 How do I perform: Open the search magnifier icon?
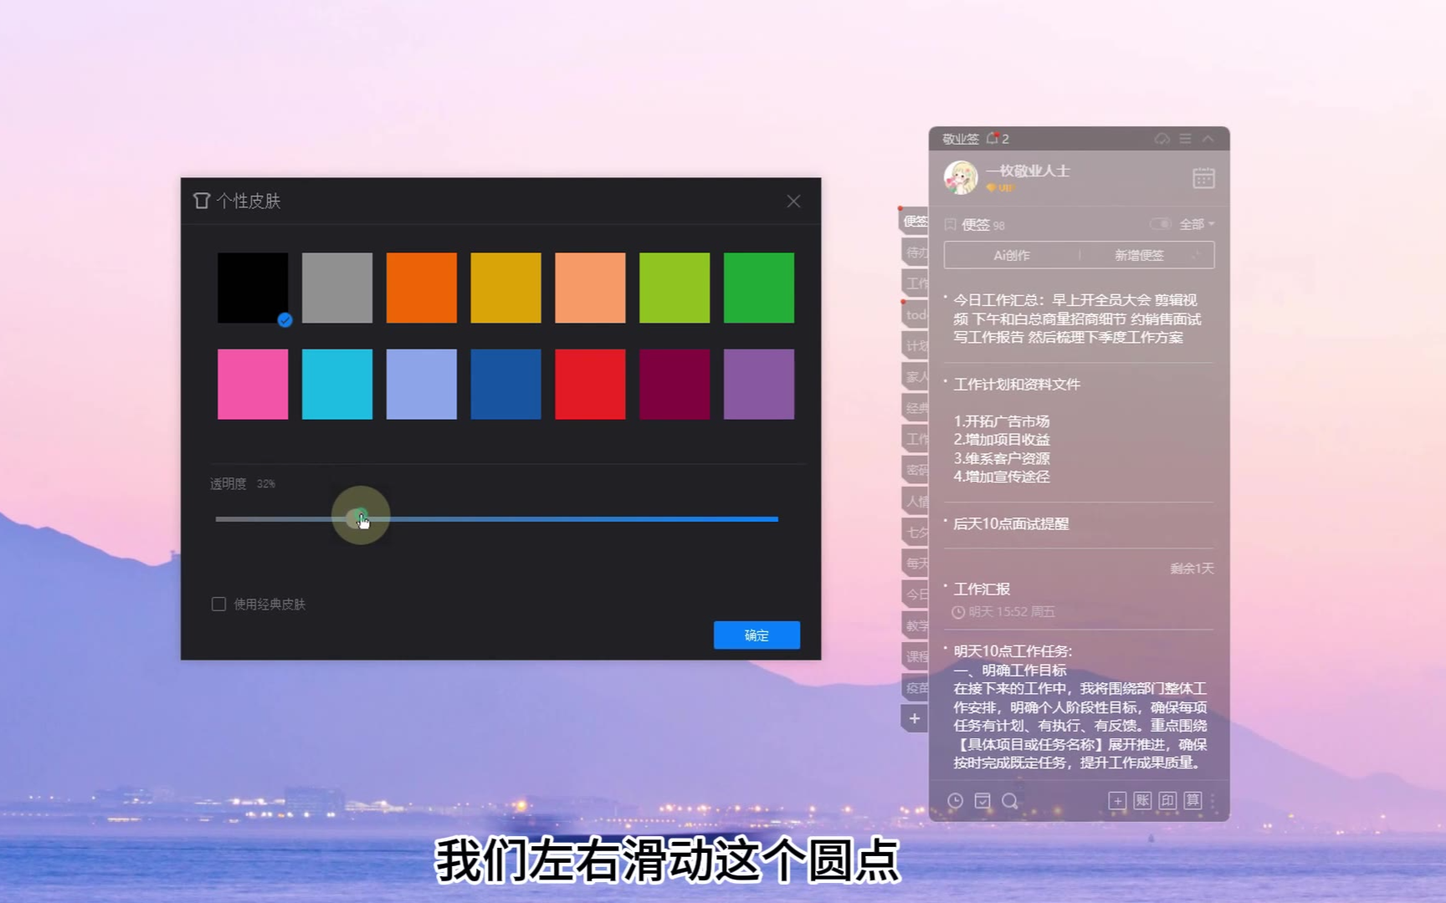(x=1010, y=801)
